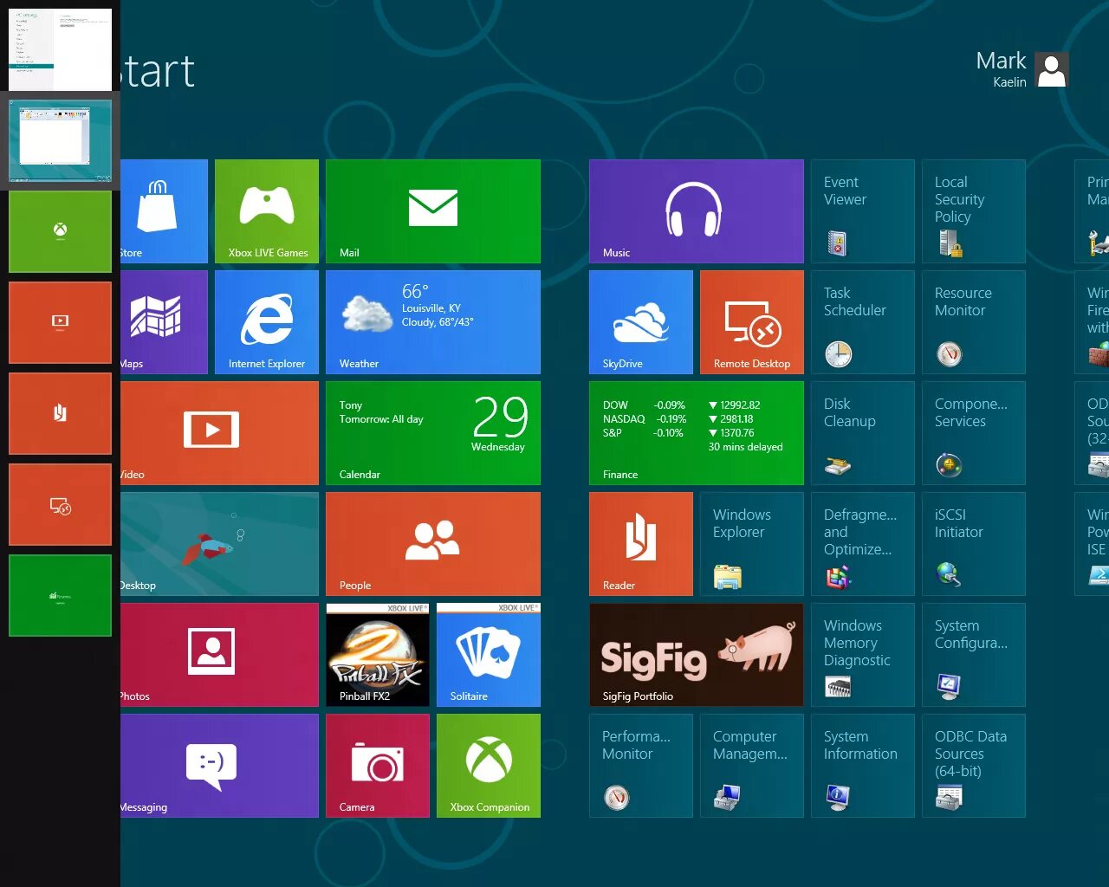Launch Internet Explorer tile
Viewport: 1109px width, 887px height.
267,322
